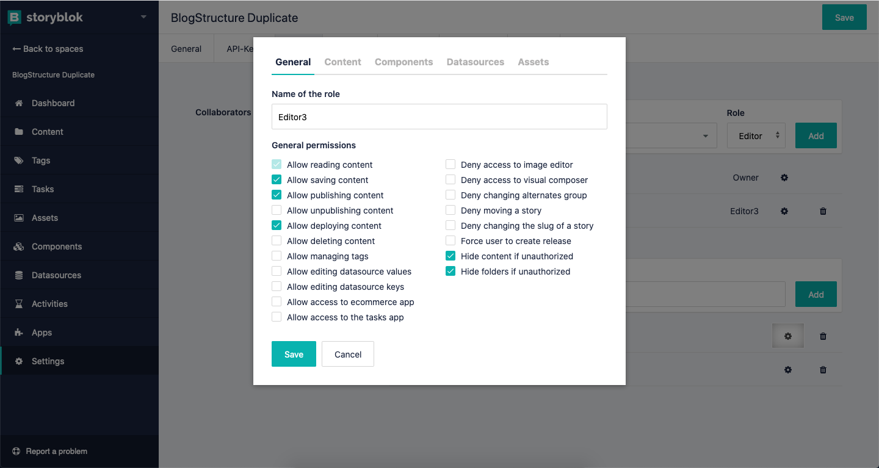Switch to the Components tab in the dialog
The height and width of the screenshot is (468, 879).
tap(403, 62)
